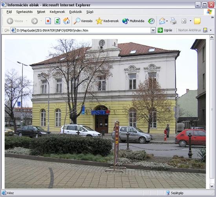Click the Forward arrow button

[35, 21]
